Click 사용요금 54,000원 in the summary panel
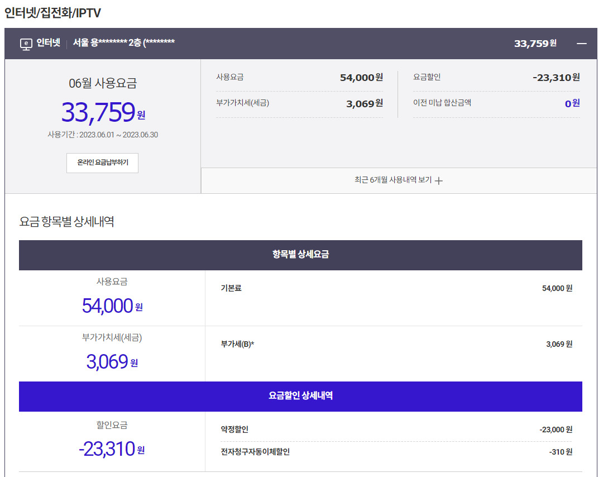Viewport: 608px width, 477px height. [x=361, y=78]
